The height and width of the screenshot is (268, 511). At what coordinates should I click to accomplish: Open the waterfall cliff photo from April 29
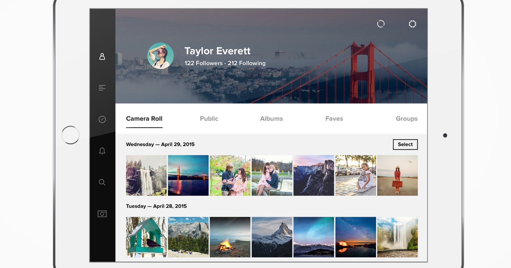pyautogui.click(x=146, y=175)
